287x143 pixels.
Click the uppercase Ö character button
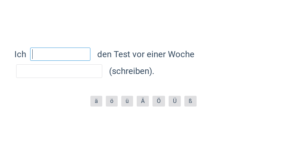pyautogui.click(x=158, y=101)
